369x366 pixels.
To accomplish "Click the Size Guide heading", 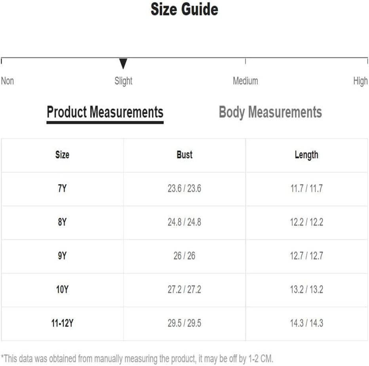I will point(184,9).
